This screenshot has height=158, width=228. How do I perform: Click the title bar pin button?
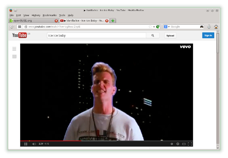(15, 10)
